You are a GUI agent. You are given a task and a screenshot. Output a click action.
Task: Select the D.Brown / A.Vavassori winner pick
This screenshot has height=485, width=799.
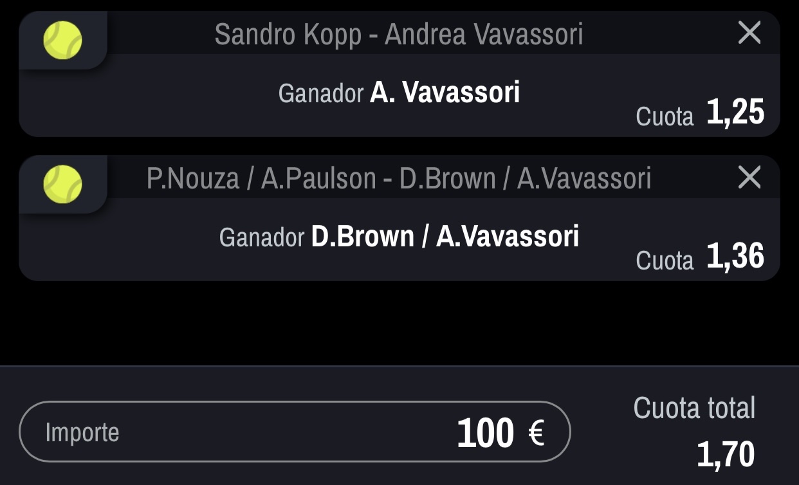click(x=445, y=237)
